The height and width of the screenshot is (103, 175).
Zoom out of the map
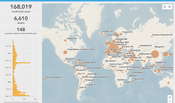coord(170,101)
